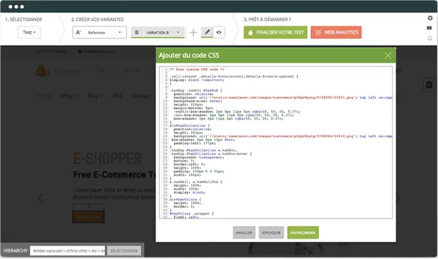Open the Reference variant dropdown
The image size is (438, 259).
point(99,32)
